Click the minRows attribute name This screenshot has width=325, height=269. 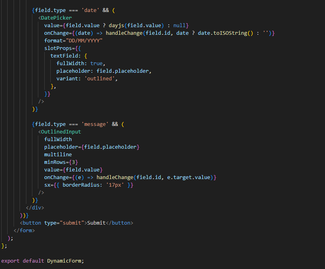[x=55, y=162]
